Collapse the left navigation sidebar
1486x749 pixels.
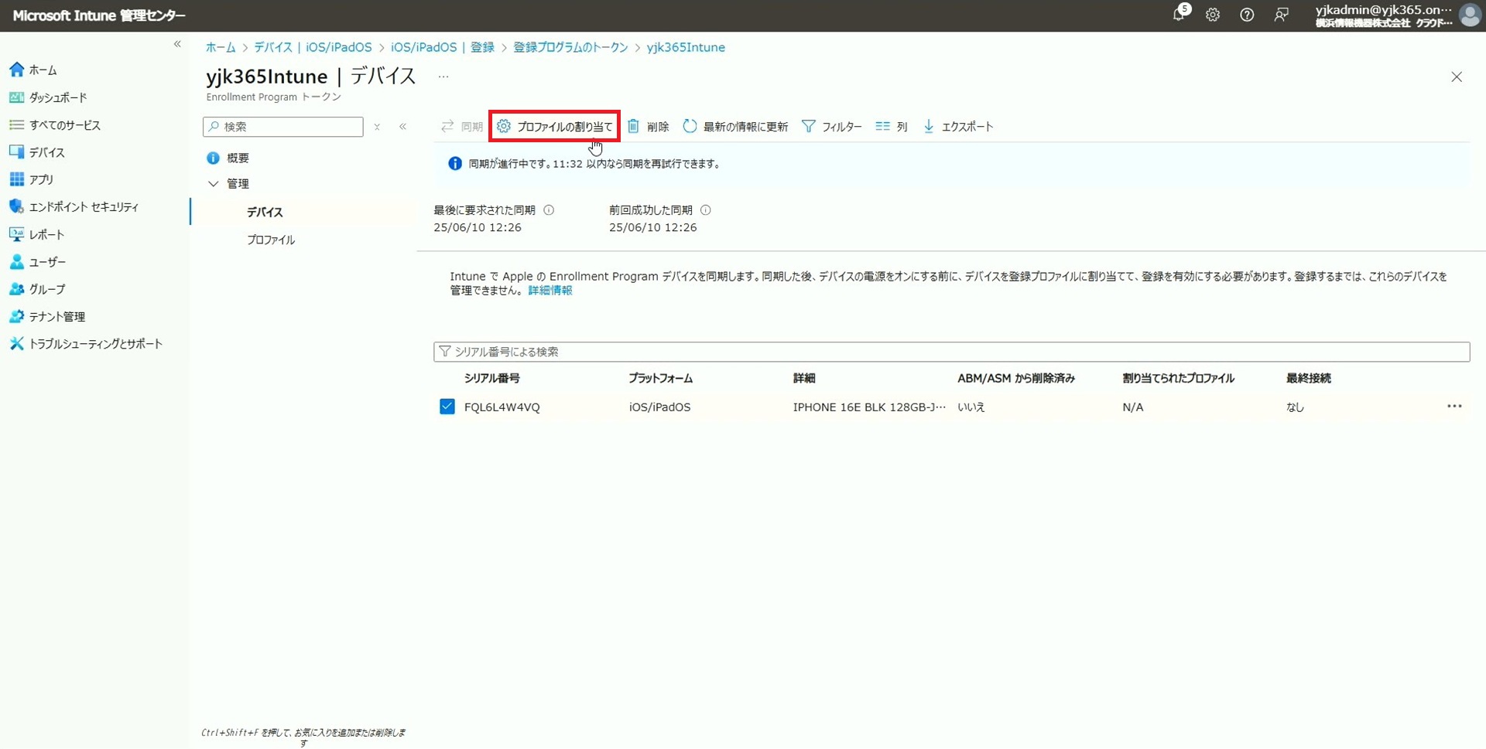click(177, 44)
